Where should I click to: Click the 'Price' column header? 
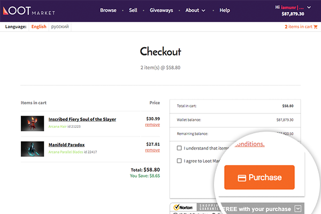(x=155, y=103)
